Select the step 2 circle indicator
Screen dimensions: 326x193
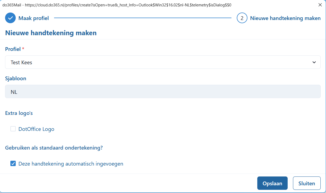[242, 18]
